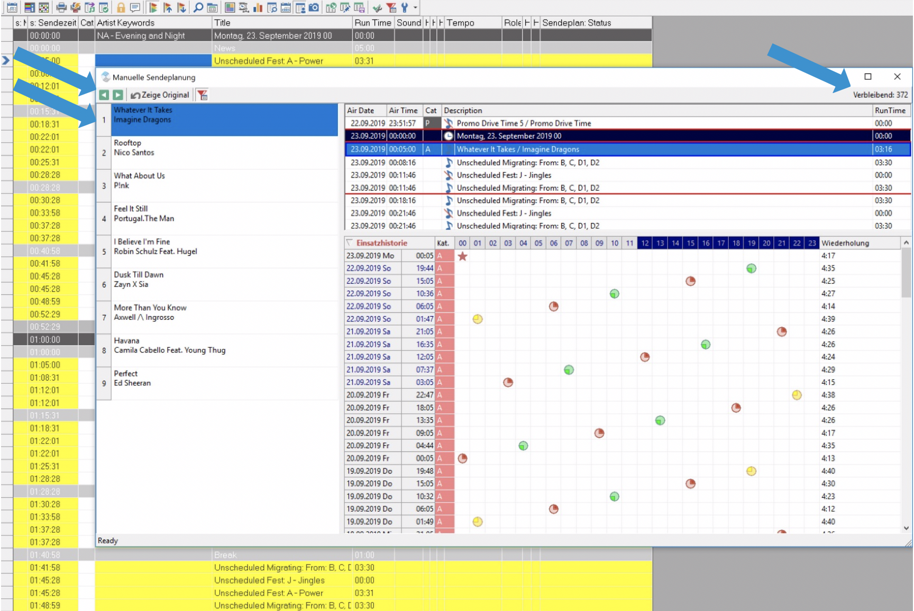Click the colored squares layout icon

pos(230,7)
